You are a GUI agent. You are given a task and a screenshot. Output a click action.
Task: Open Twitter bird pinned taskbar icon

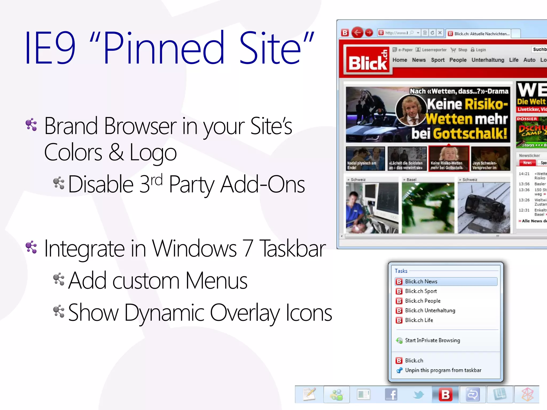tap(419, 395)
